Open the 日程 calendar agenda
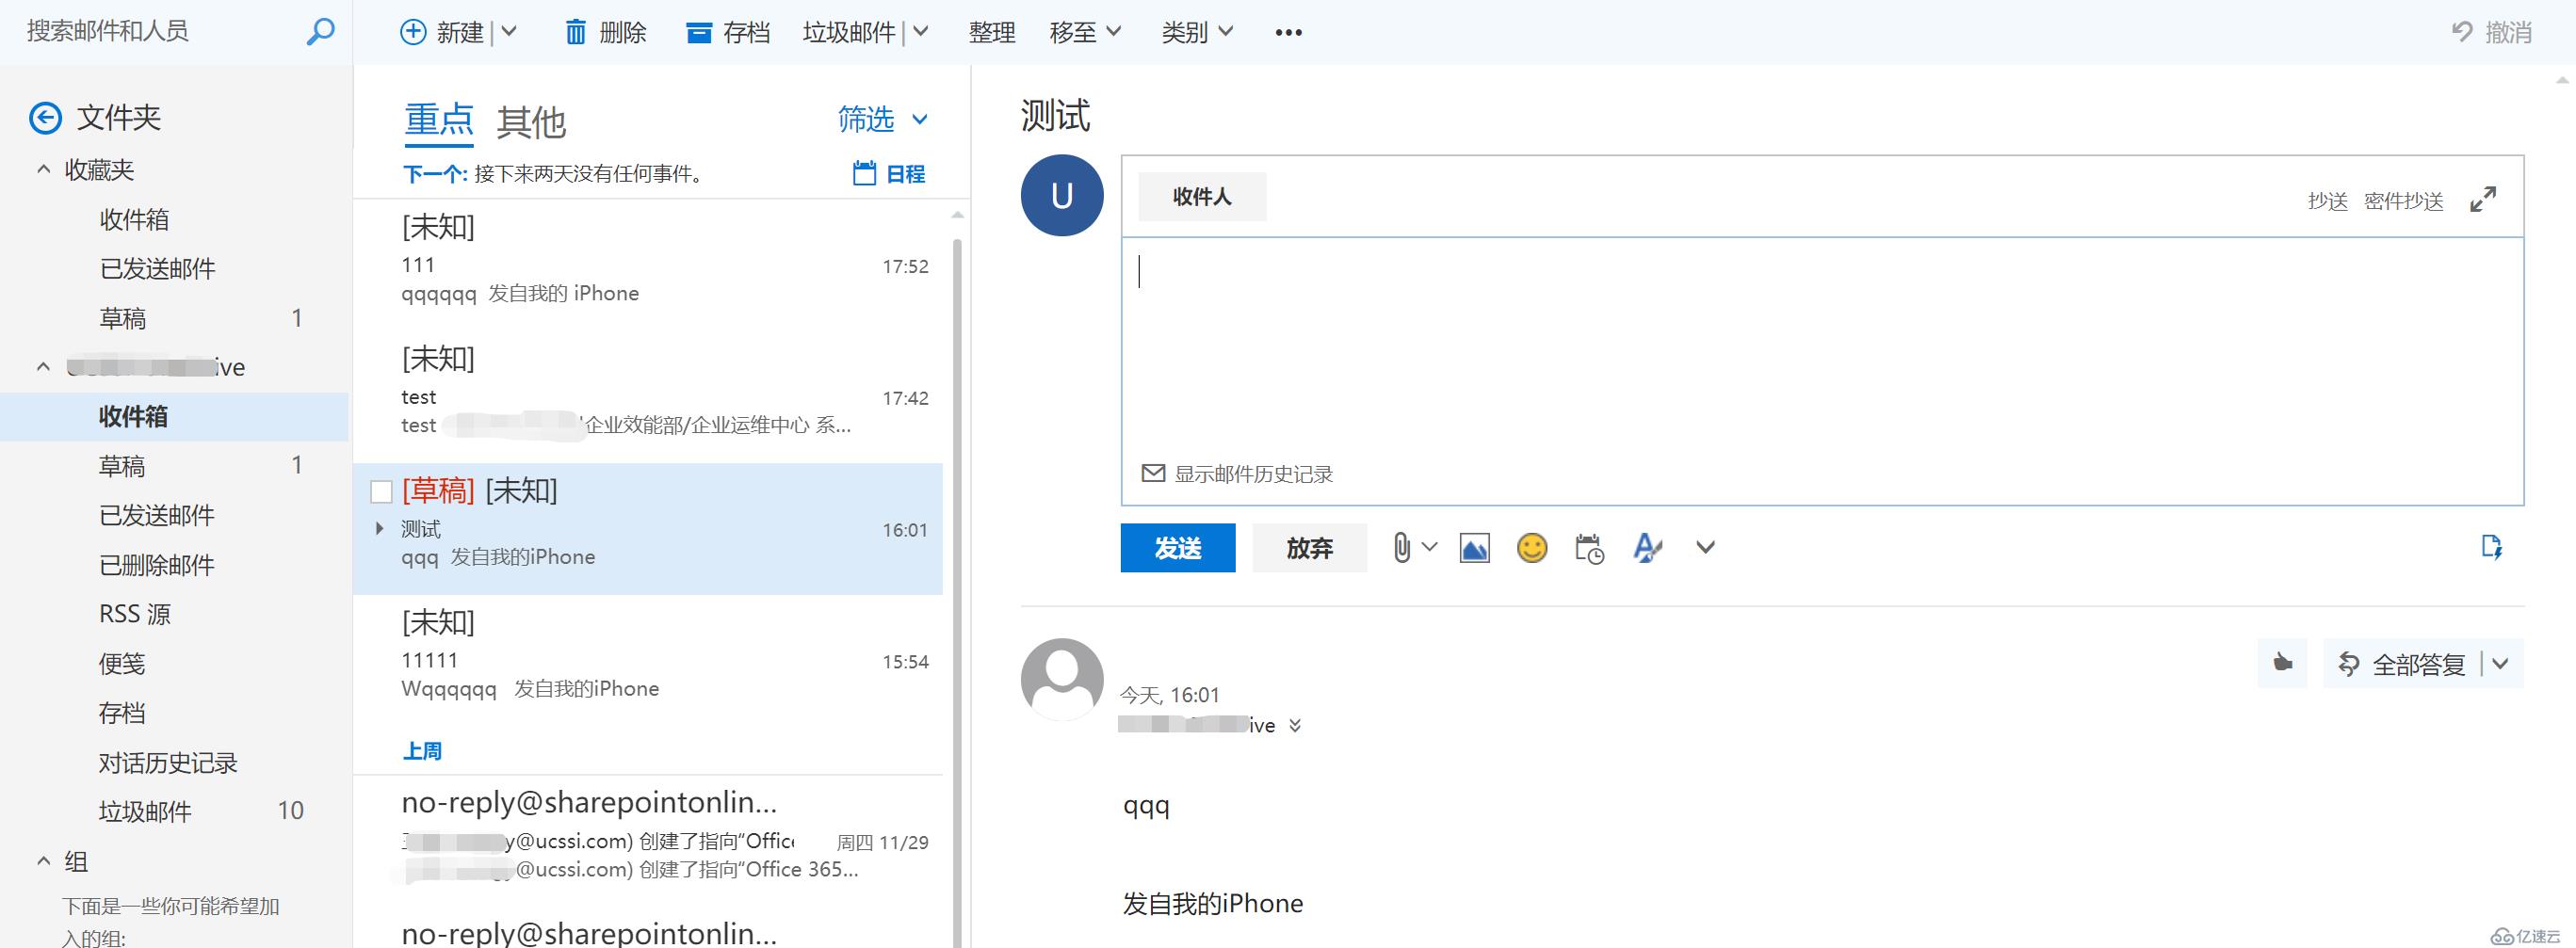The height and width of the screenshot is (948, 2576). (x=888, y=174)
